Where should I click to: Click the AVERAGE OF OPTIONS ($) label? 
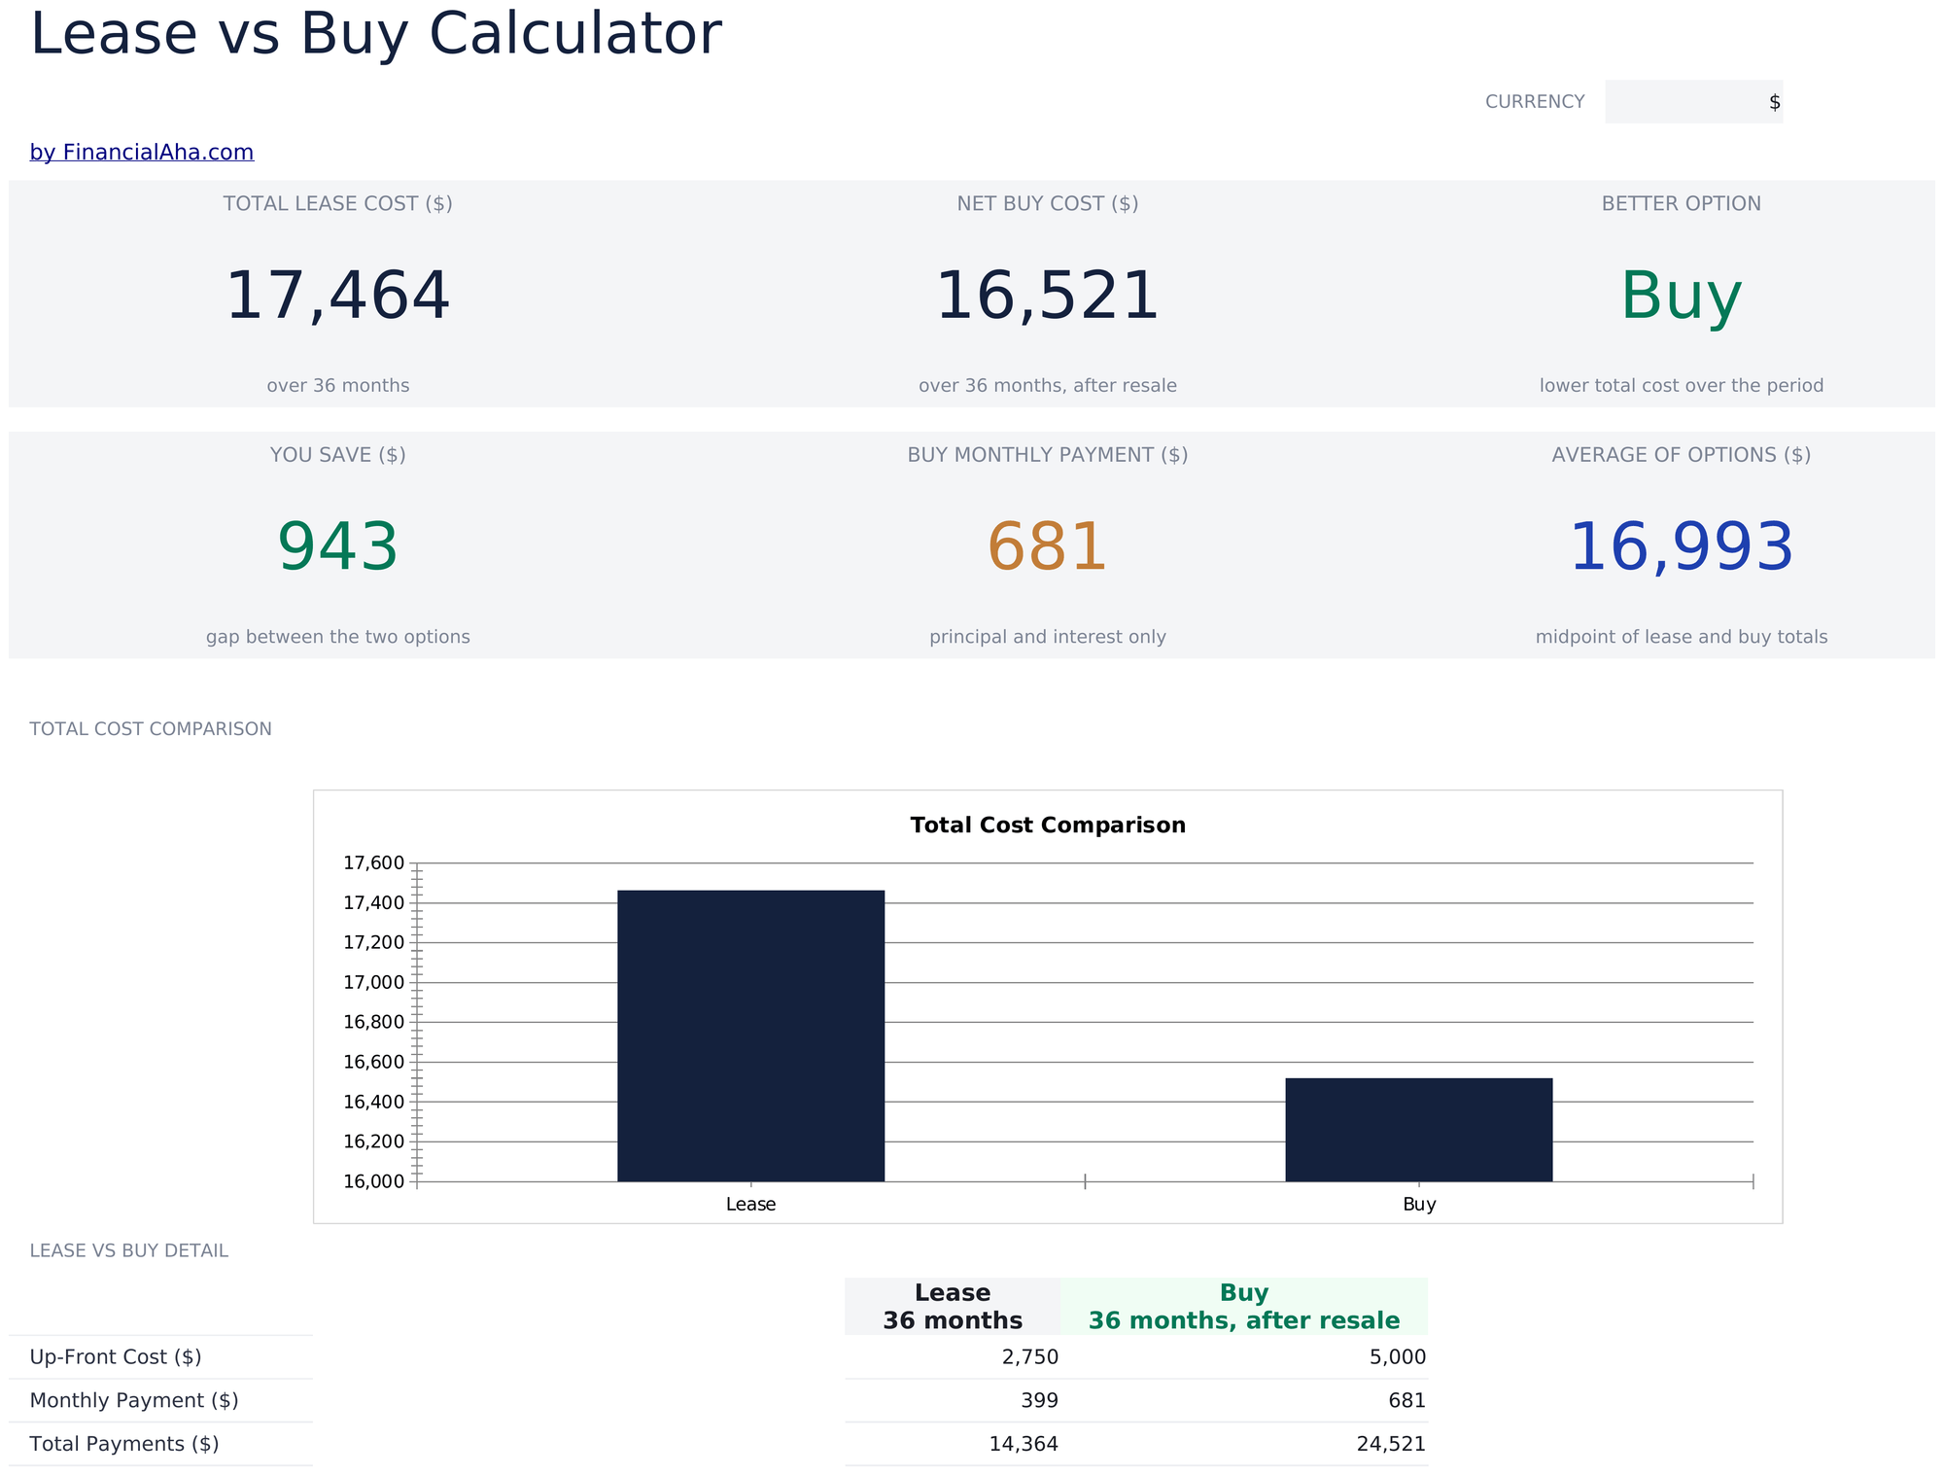[x=1682, y=455]
